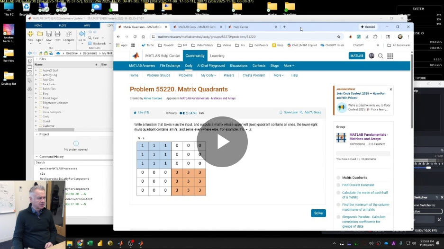
Task: Expand the My Cody dropdown menu
Action: (x=208, y=75)
